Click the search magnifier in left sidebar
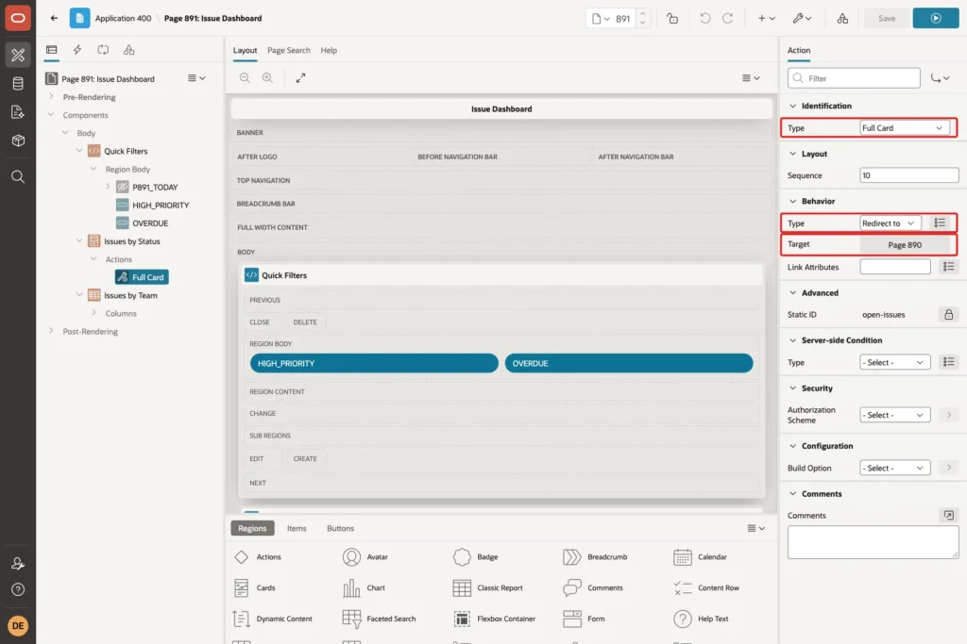The image size is (967, 644). tap(18, 176)
